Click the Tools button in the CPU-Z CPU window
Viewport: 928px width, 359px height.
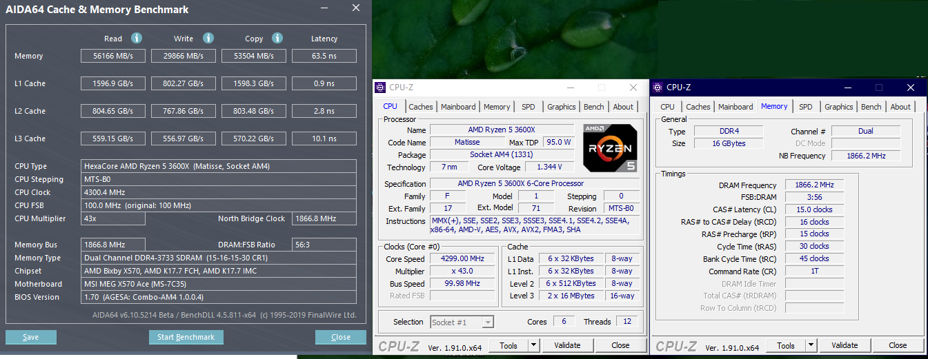coord(509,346)
